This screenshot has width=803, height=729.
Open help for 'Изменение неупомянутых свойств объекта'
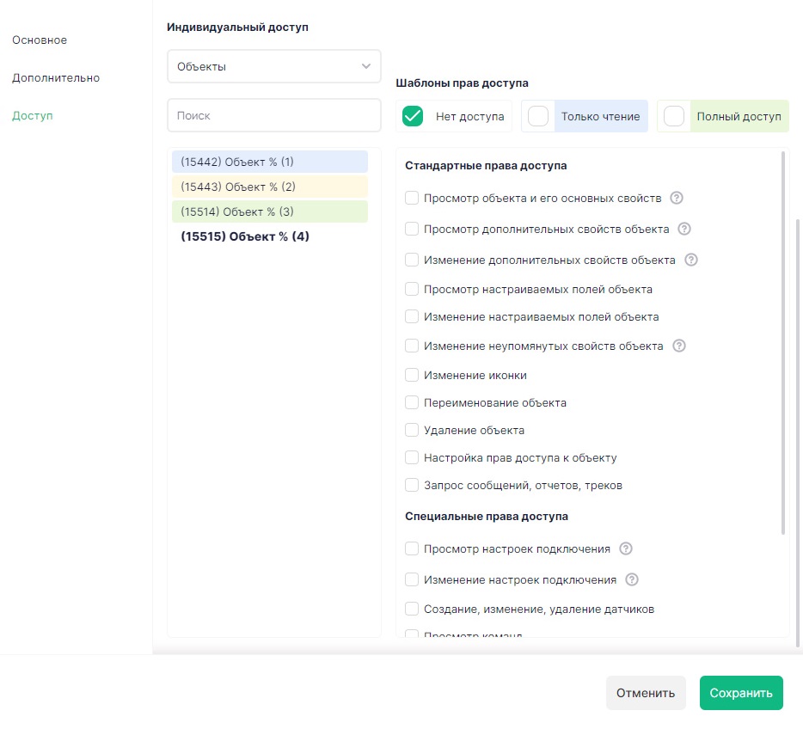click(x=679, y=346)
